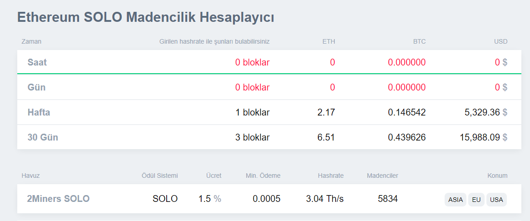Click the 5,329.36 USD weekly value
The height and width of the screenshot is (221, 530).
(481, 112)
